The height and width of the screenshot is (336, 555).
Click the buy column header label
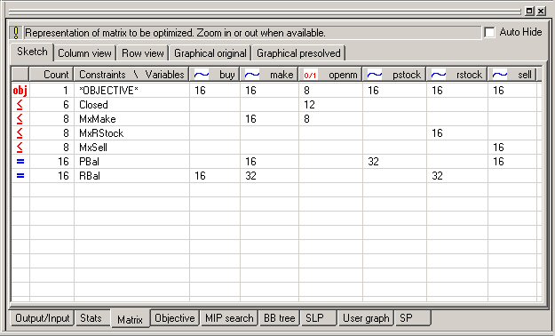click(227, 75)
